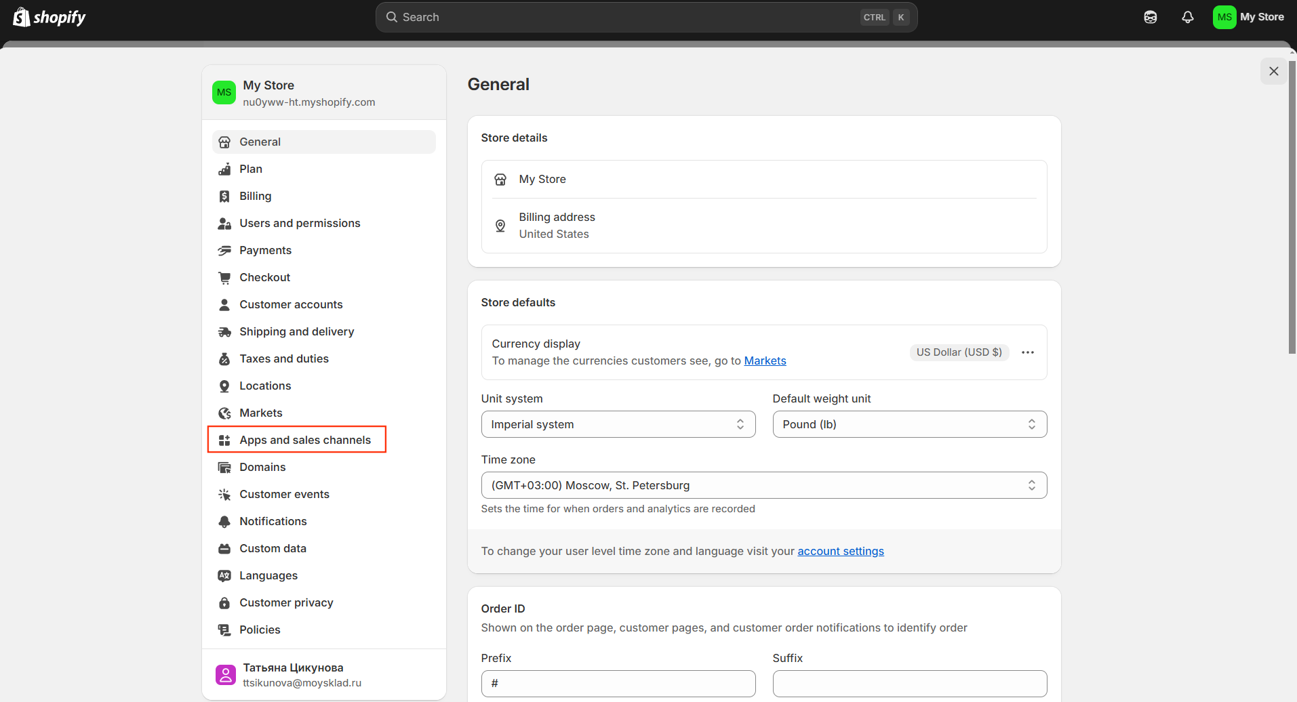Viewport: 1297px width, 702px height.
Task: Click the Customer accounts person icon
Action: click(224, 304)
